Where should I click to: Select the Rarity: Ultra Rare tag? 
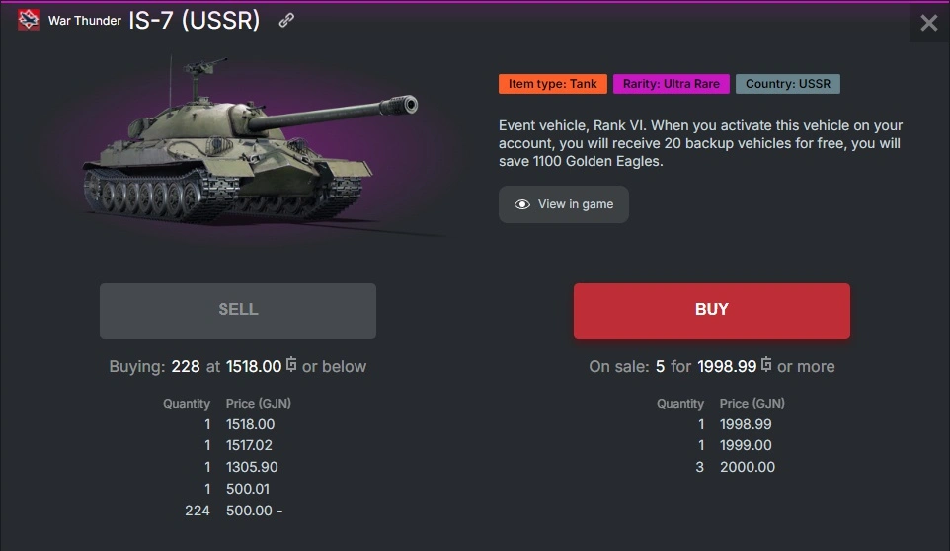coord(672,84)
